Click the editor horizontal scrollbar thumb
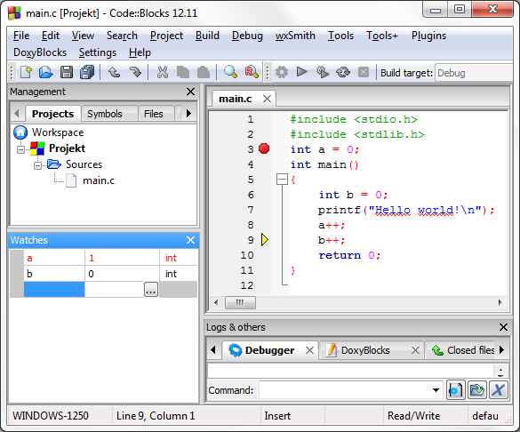Image resolution: width=520 pixels, height=432 pixels. click(240, 302)
